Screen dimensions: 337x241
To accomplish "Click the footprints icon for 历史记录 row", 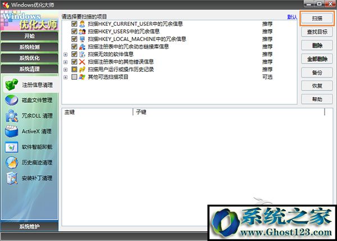I will (82, 69).
